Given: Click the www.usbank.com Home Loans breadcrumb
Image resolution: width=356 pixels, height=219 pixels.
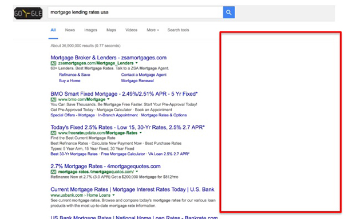Looking at the screenshot, I should click(x=80, y=195).
